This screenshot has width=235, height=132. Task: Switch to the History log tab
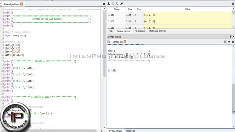(x=131, y=131)
